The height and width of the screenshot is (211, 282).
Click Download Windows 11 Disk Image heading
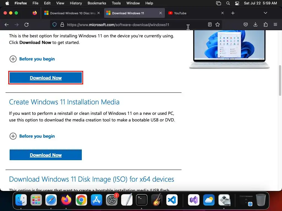pyautogui.click(x=91, y=179)
